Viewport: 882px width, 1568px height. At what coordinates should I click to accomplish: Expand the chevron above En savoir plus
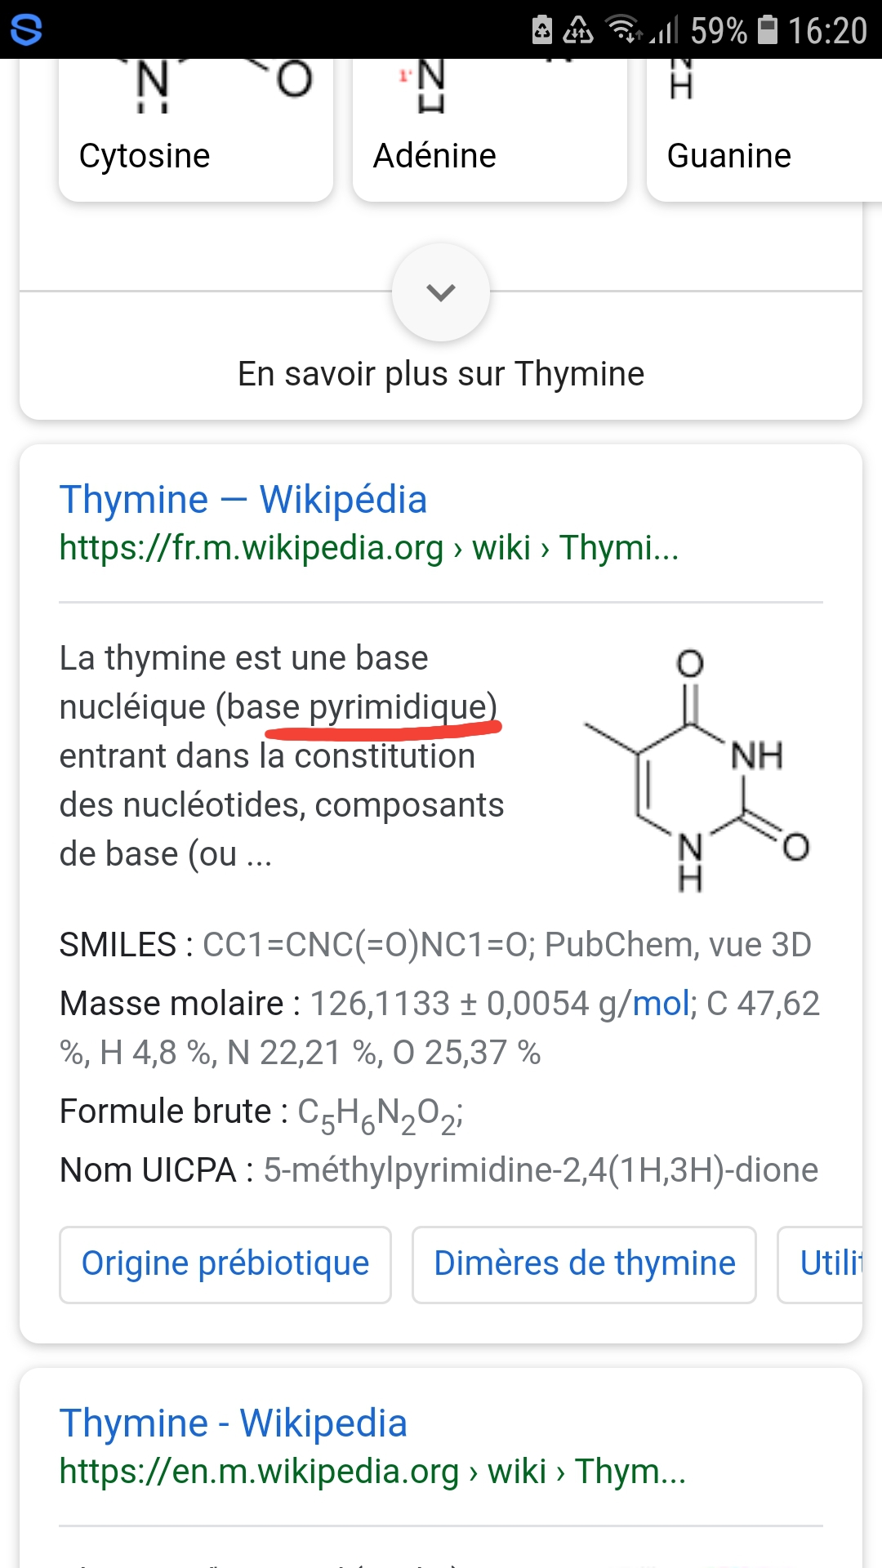441,292
